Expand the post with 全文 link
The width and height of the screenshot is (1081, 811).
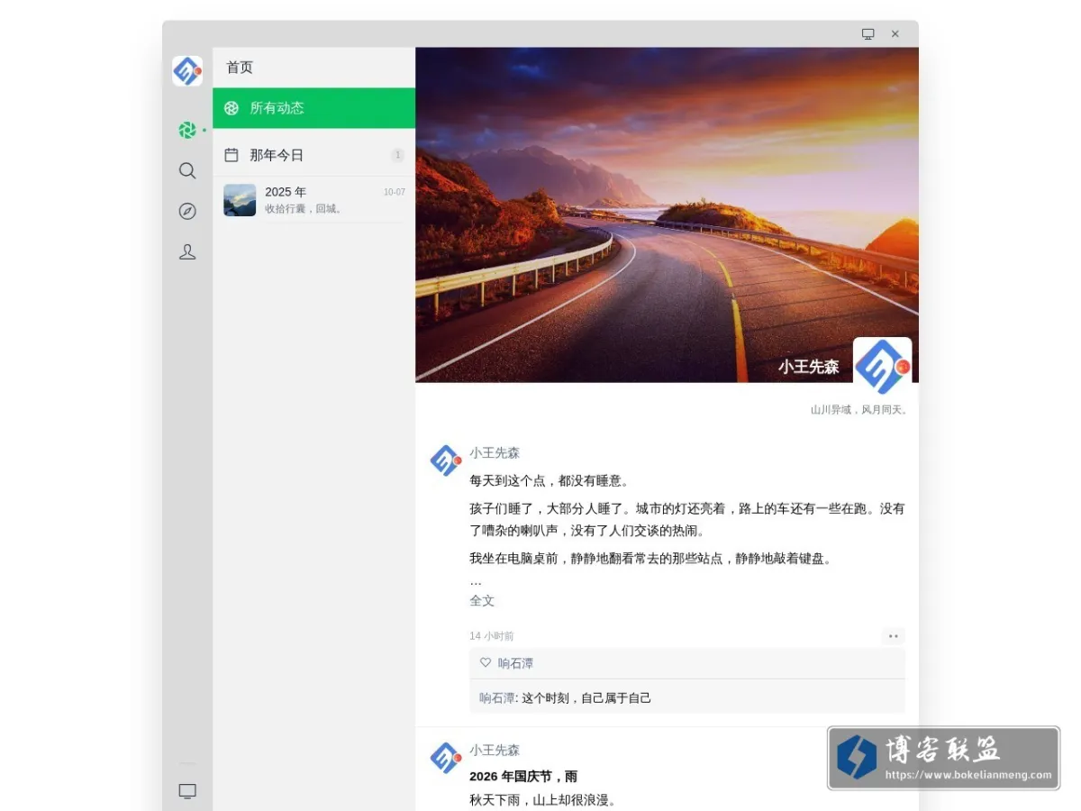point(482,601)
